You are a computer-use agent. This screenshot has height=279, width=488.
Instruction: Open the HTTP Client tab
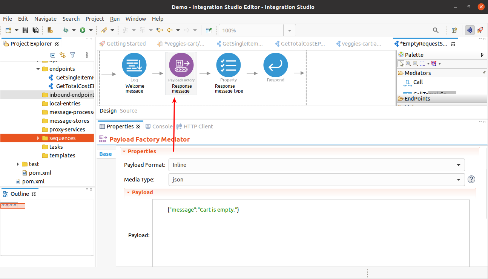click(195, 127)
